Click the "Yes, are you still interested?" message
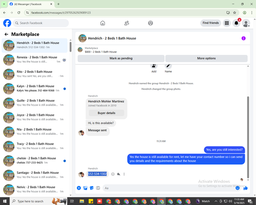 pyautogui.click(x=224, y=150)
